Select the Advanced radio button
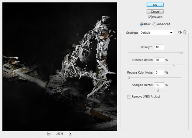This screenshot has height=138, width=192. click(x=154, y=24)
